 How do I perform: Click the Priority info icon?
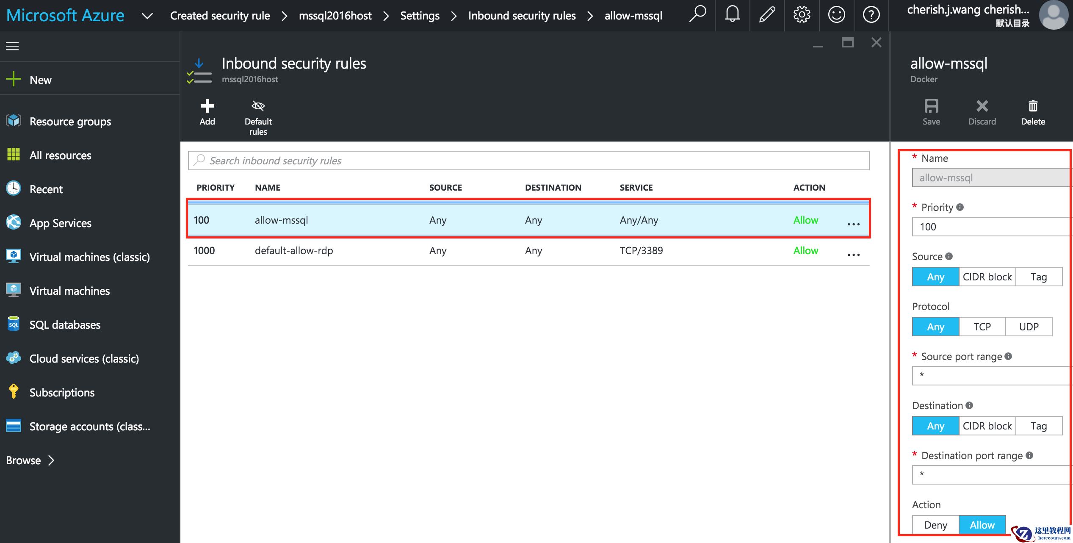[960, 207]
